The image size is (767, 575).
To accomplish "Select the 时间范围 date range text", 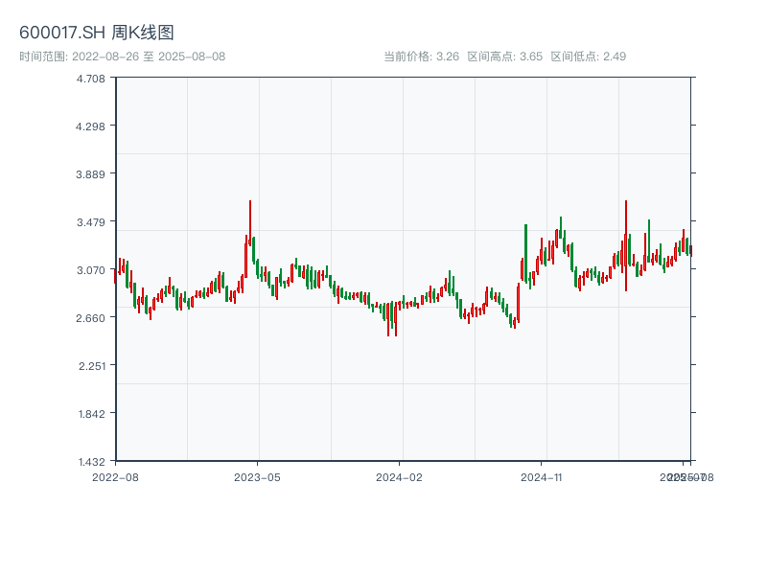I will tap(122, 57).
